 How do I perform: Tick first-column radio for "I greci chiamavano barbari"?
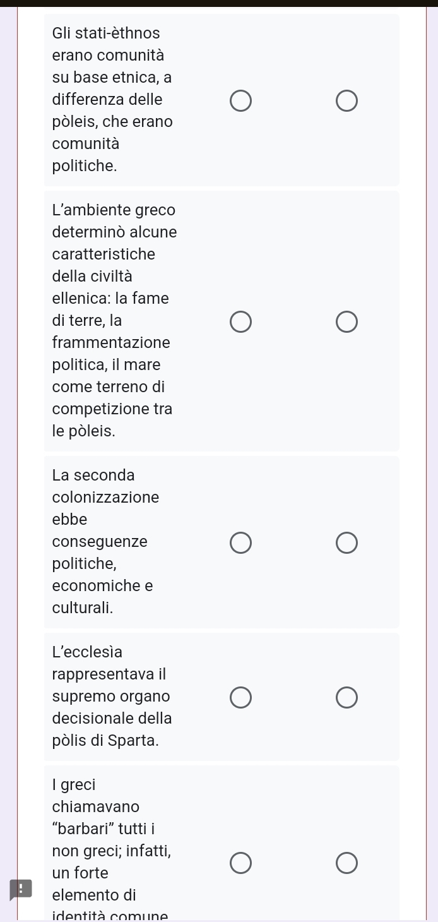point(240,862)
